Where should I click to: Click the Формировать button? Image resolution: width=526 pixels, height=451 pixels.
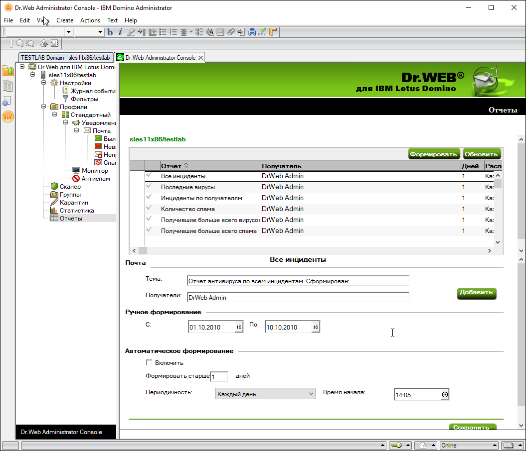[x=433, y=154]
